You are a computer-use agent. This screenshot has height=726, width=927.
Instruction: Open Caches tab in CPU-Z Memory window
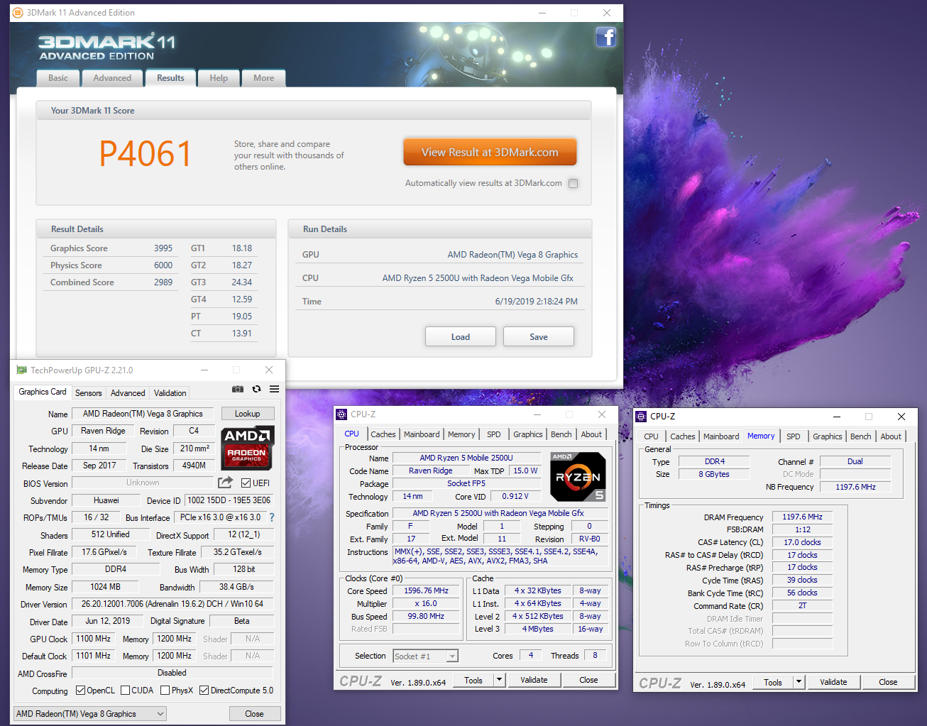click(683, 436)
